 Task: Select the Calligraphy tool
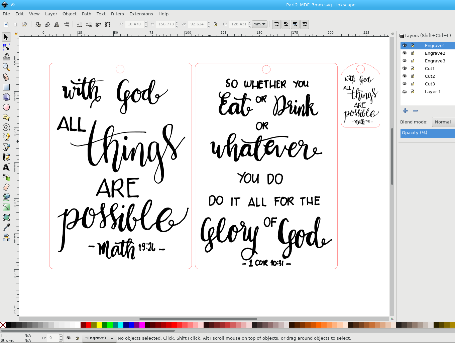pyautogui.click(x=6, y=157)
